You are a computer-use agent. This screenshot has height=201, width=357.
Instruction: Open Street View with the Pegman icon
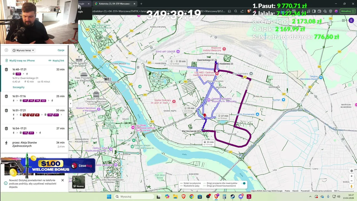click(351, 186)
